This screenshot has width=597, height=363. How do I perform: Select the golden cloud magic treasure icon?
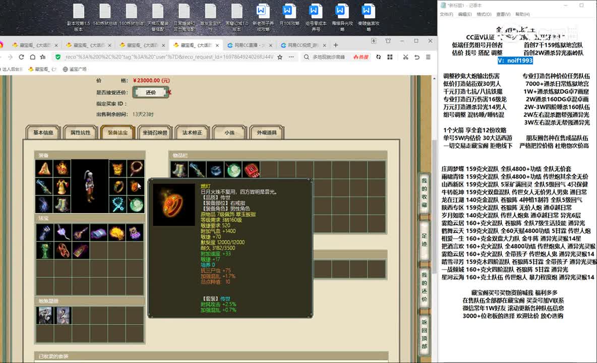point(116,232)
